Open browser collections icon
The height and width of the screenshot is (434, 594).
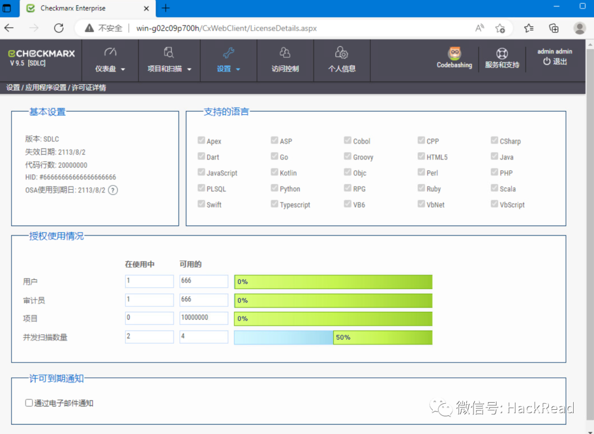click(x=554, y=28)
